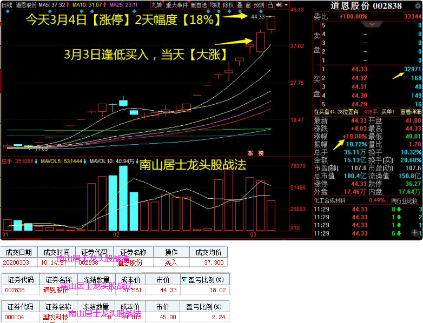
Task: Expand the red chevron under 委比
Action: [x=372, y=24]
